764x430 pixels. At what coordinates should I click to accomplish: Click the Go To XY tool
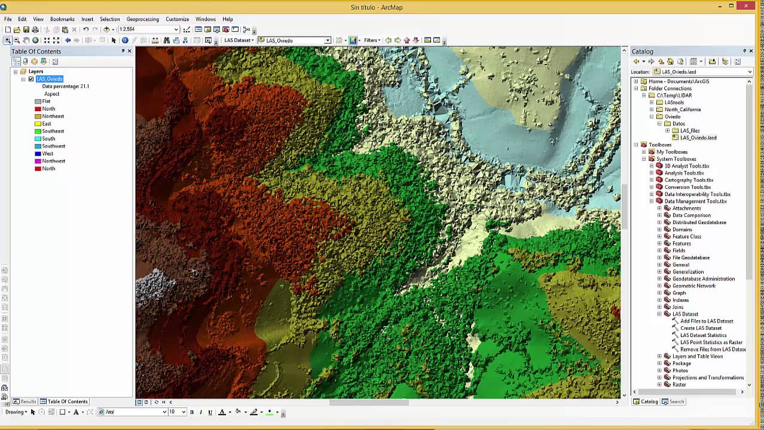point(185,40)
